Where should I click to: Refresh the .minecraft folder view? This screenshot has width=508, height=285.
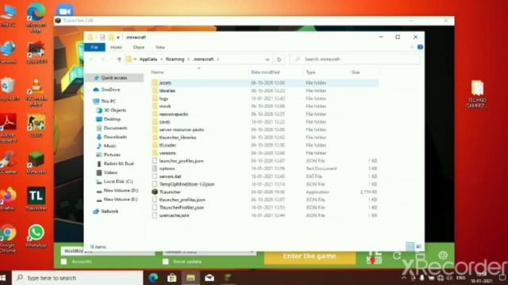279,59
